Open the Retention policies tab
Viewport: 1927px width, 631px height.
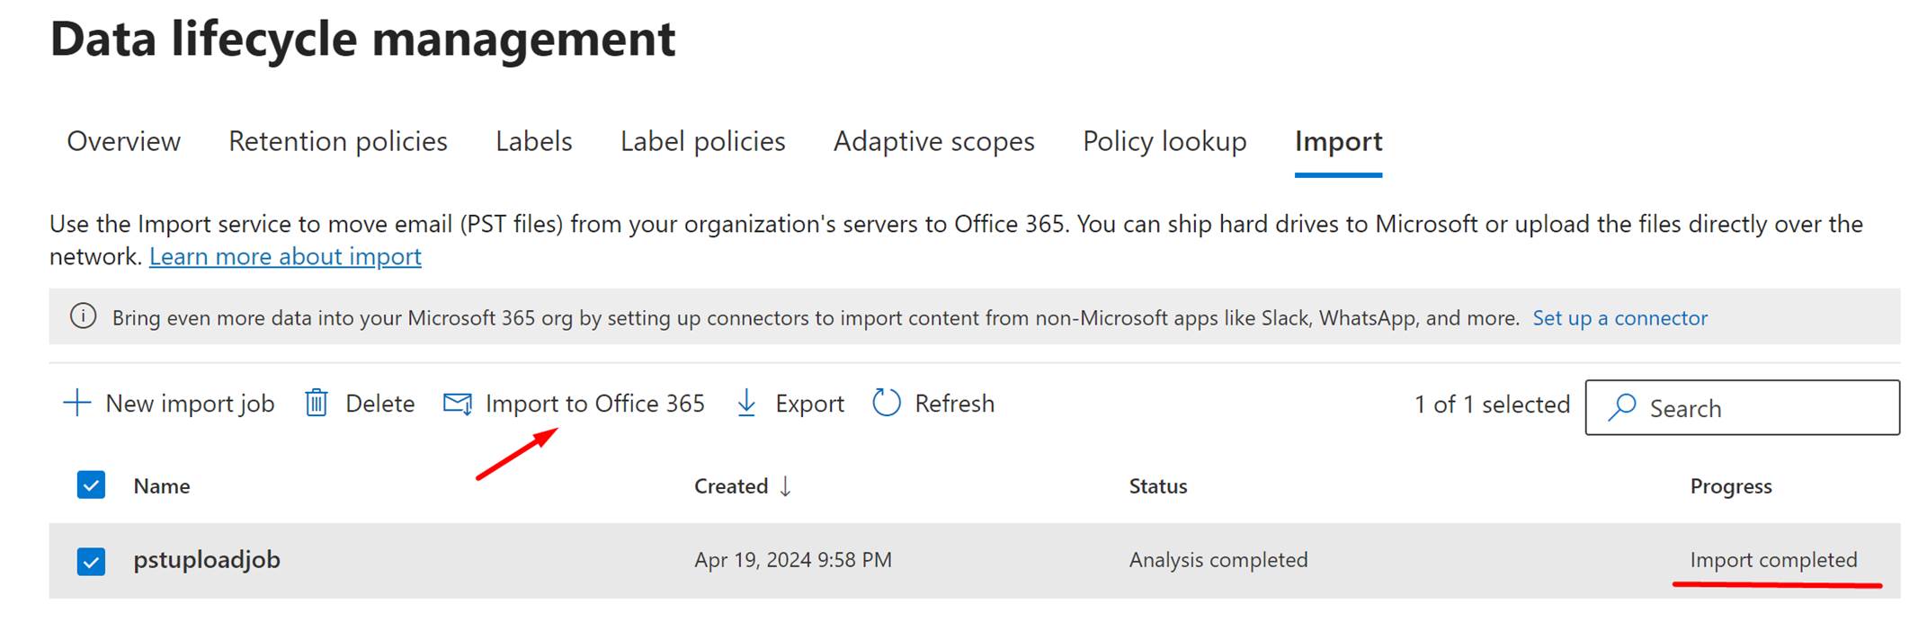pyautogui.click(x=337, y=141)
